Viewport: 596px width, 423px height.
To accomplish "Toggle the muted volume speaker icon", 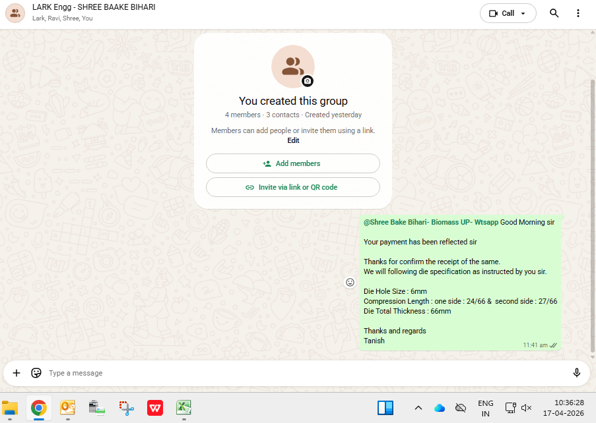I will (x=526, y=408).
